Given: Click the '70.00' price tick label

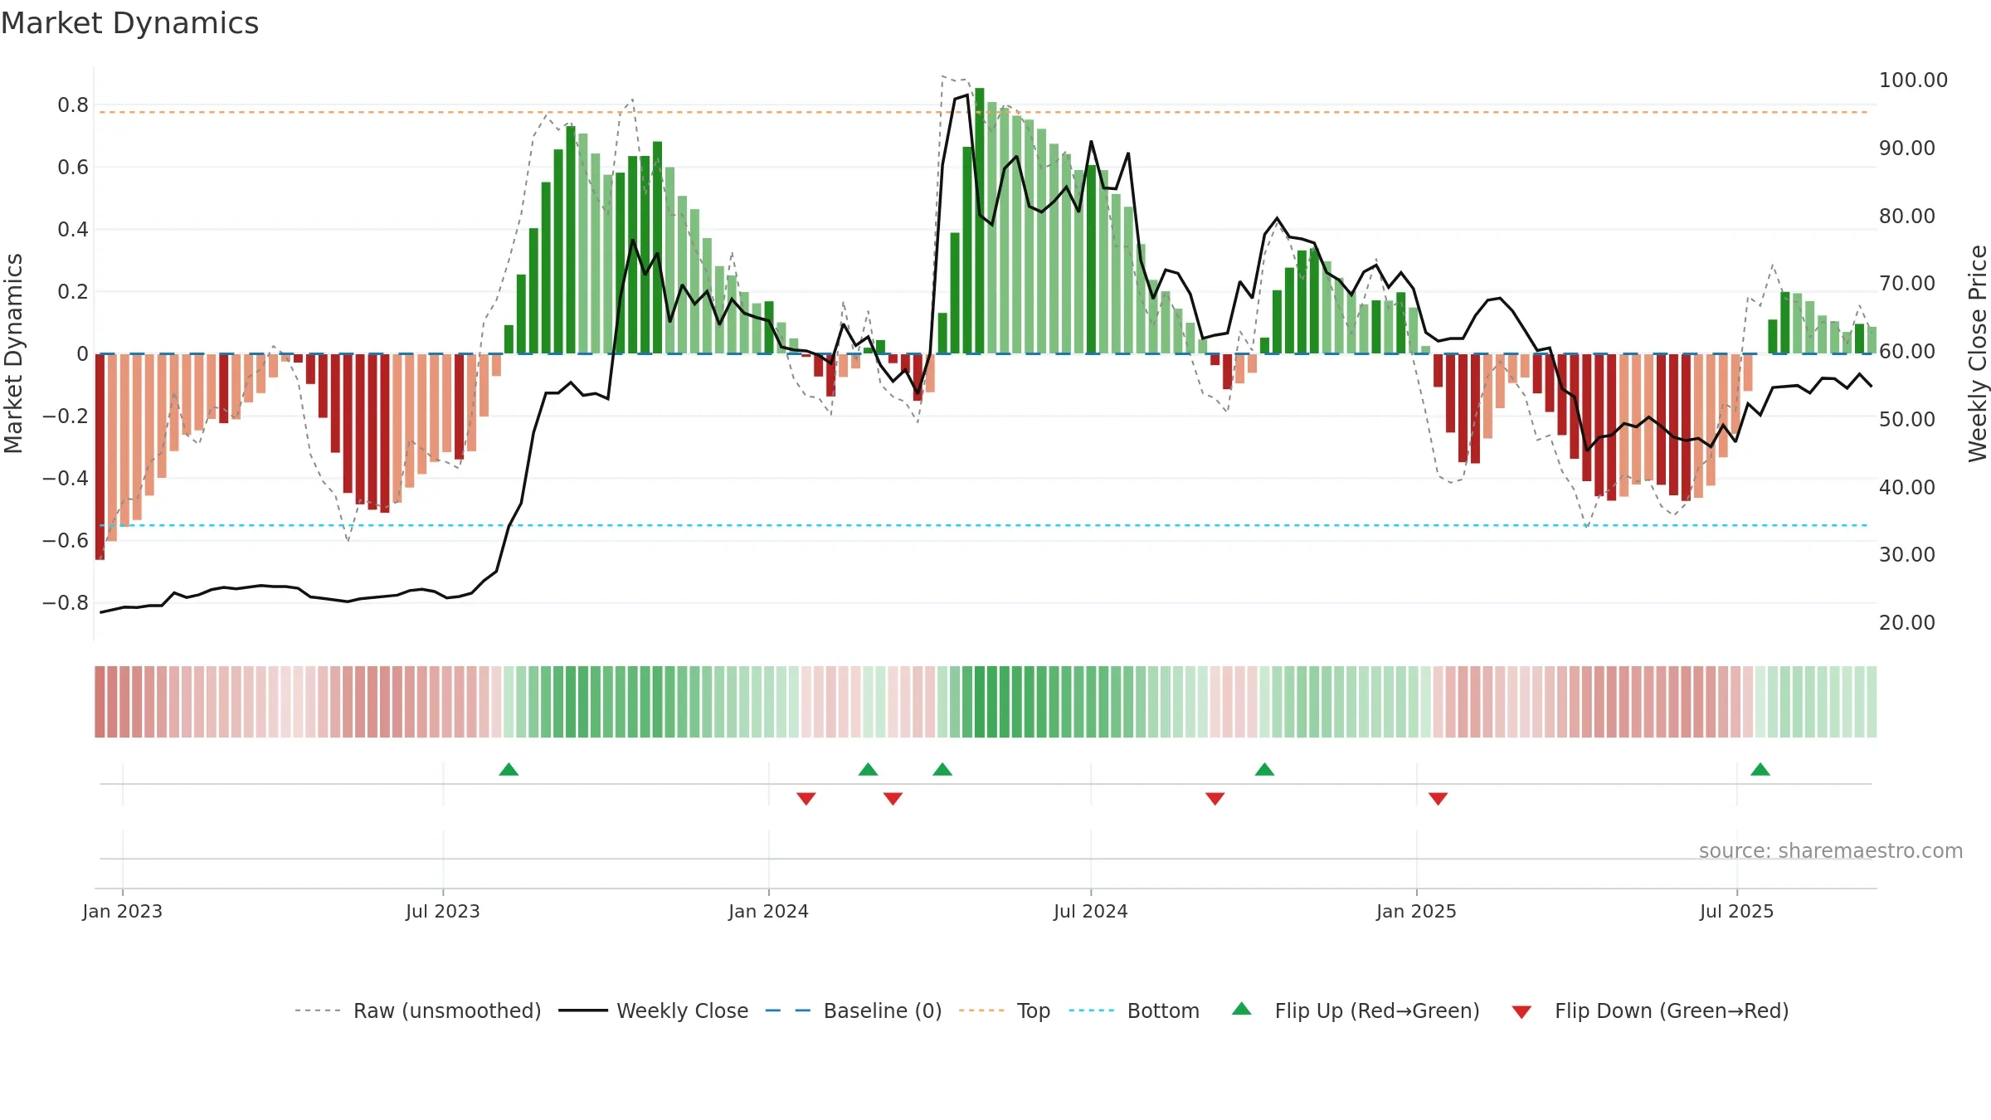Looking at the screenshot, I should [x=1907, y=284].
